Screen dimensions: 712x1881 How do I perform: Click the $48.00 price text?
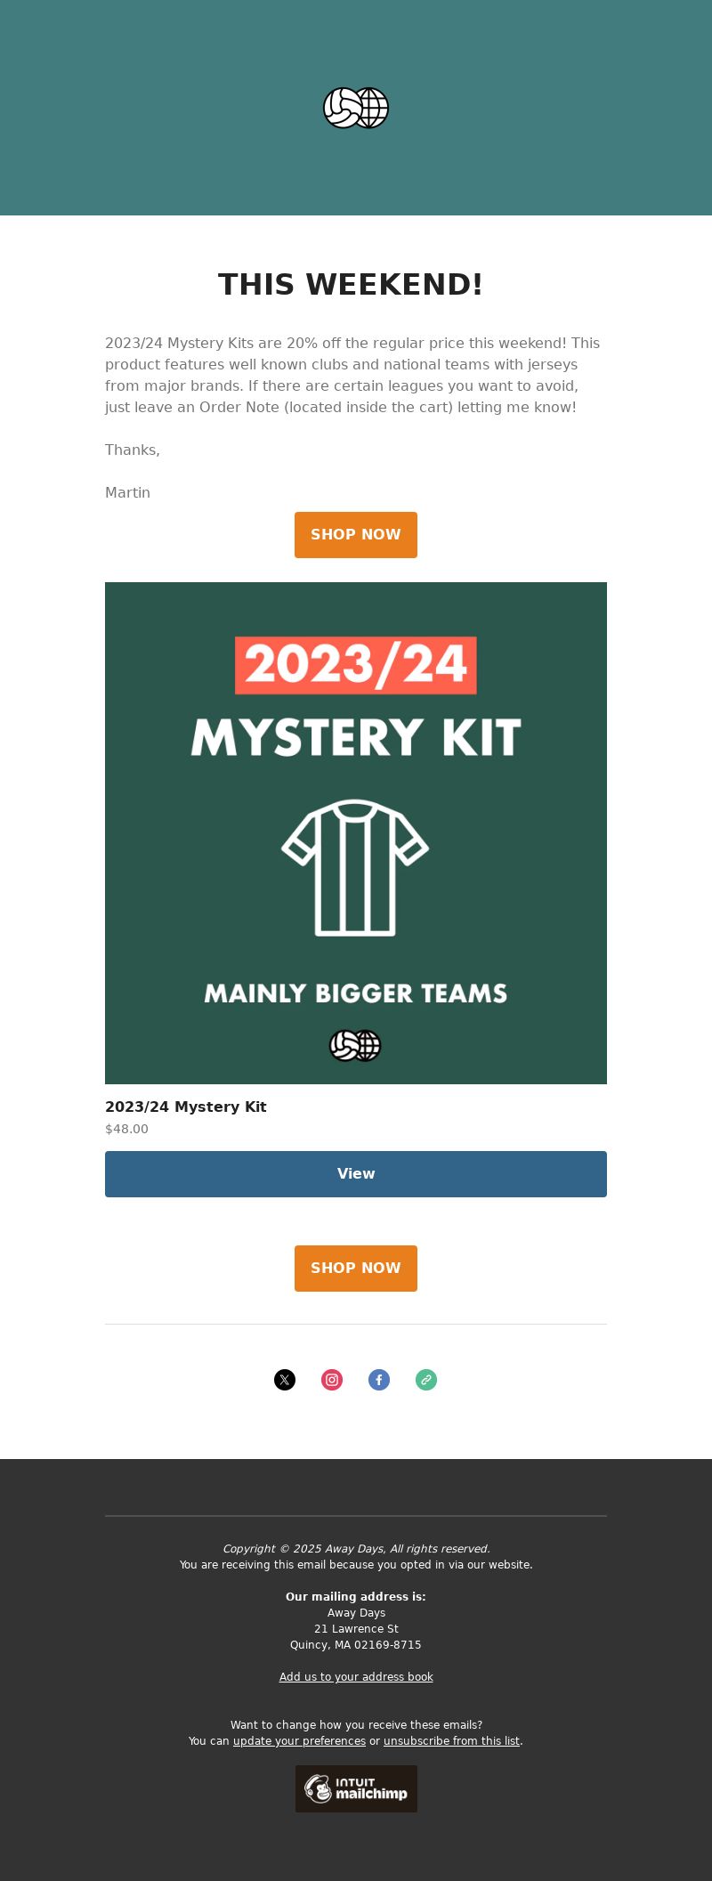pos(126,1129)
